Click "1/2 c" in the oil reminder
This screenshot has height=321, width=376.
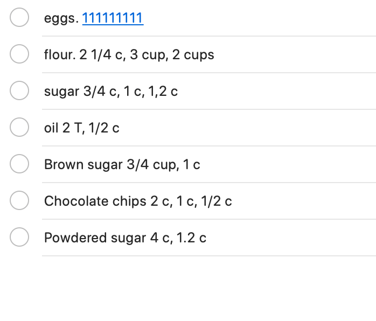pos(105,128)
